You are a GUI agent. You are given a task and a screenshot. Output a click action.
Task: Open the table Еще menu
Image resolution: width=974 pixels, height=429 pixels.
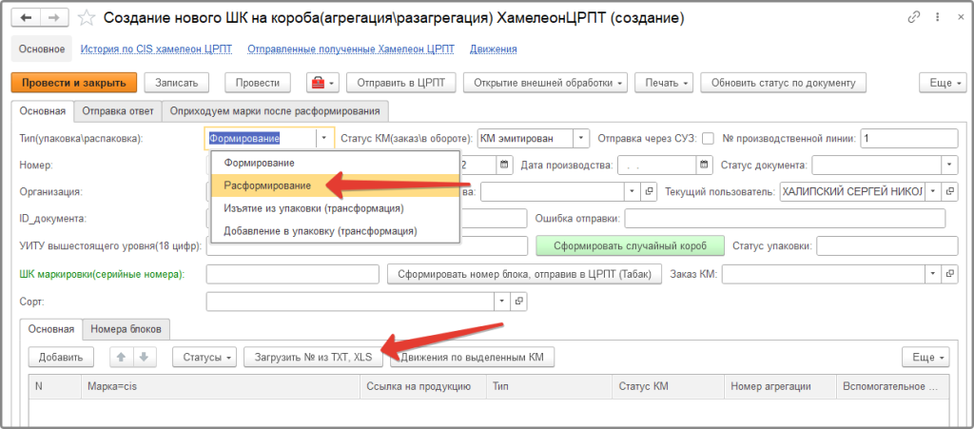[x=925, y=357]
